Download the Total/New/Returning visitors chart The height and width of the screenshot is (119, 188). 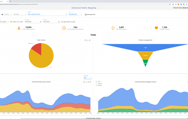click(86, 82)
